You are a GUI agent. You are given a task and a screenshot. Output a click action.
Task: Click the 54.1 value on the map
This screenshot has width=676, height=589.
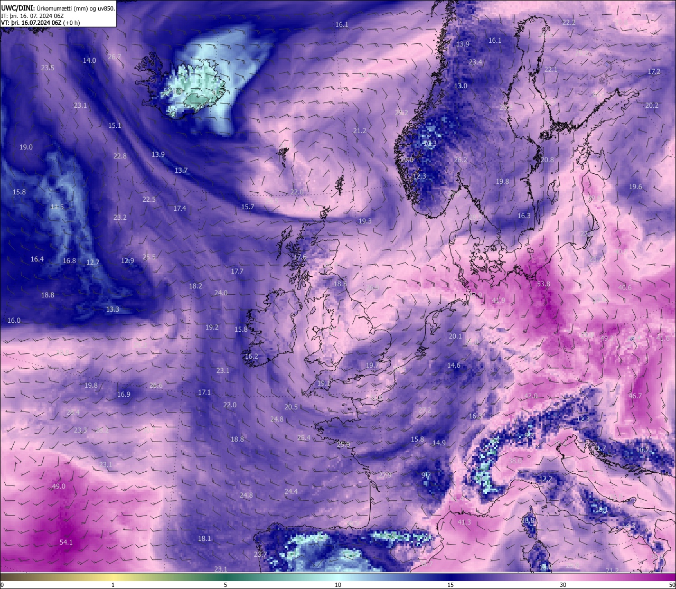pos(66,542)
